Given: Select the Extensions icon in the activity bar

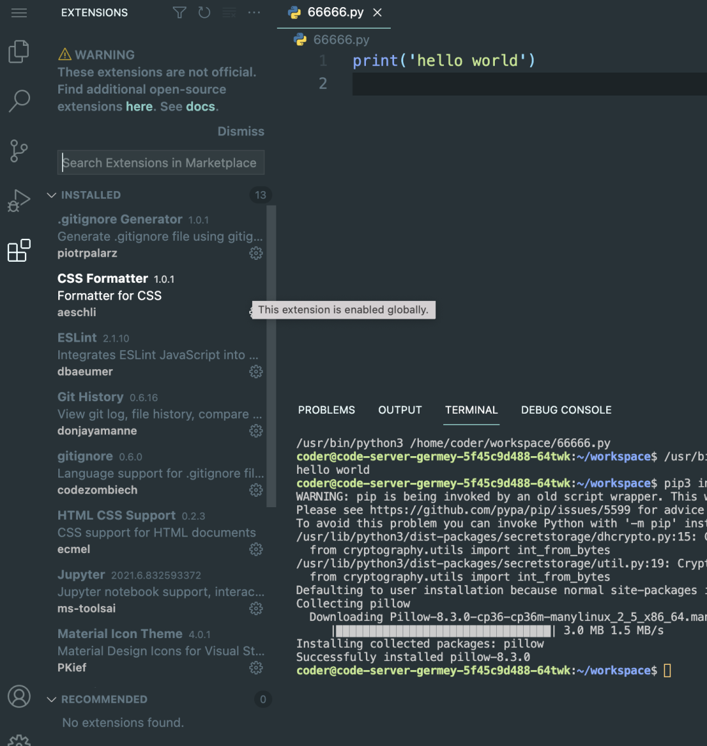Looking at the screenshot, I should [x=19, y=251].
